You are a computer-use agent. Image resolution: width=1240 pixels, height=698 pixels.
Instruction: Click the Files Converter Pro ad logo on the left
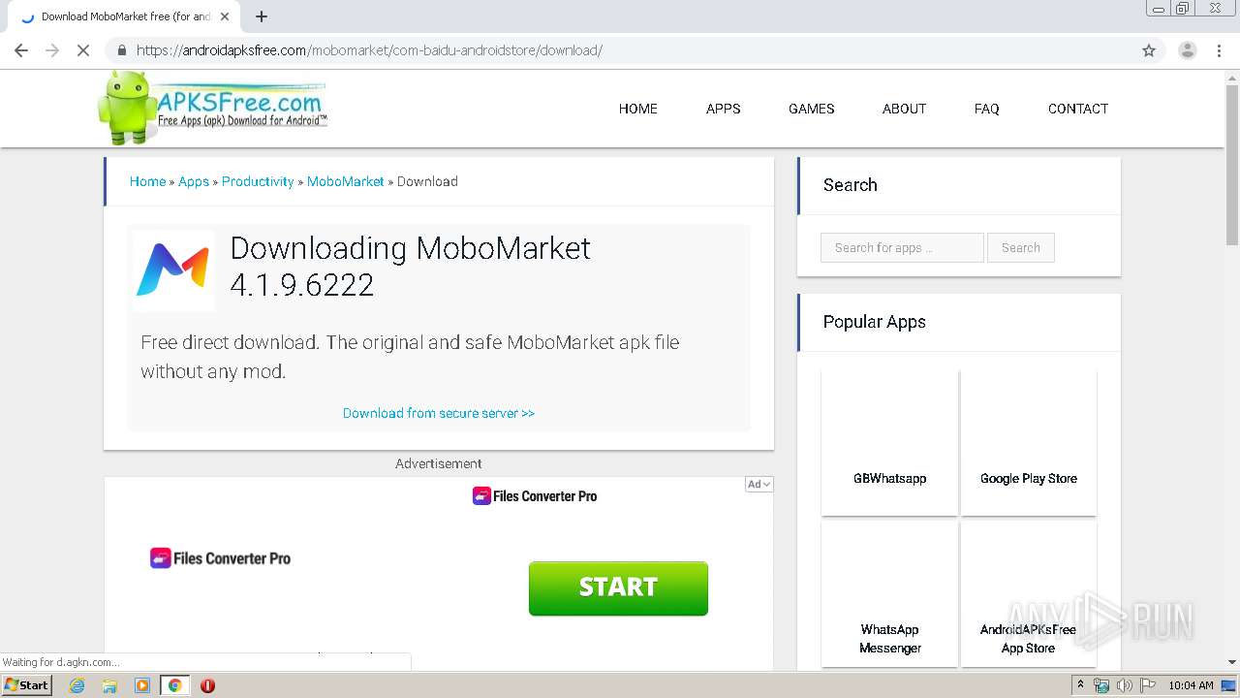click(x=220, y=558)
